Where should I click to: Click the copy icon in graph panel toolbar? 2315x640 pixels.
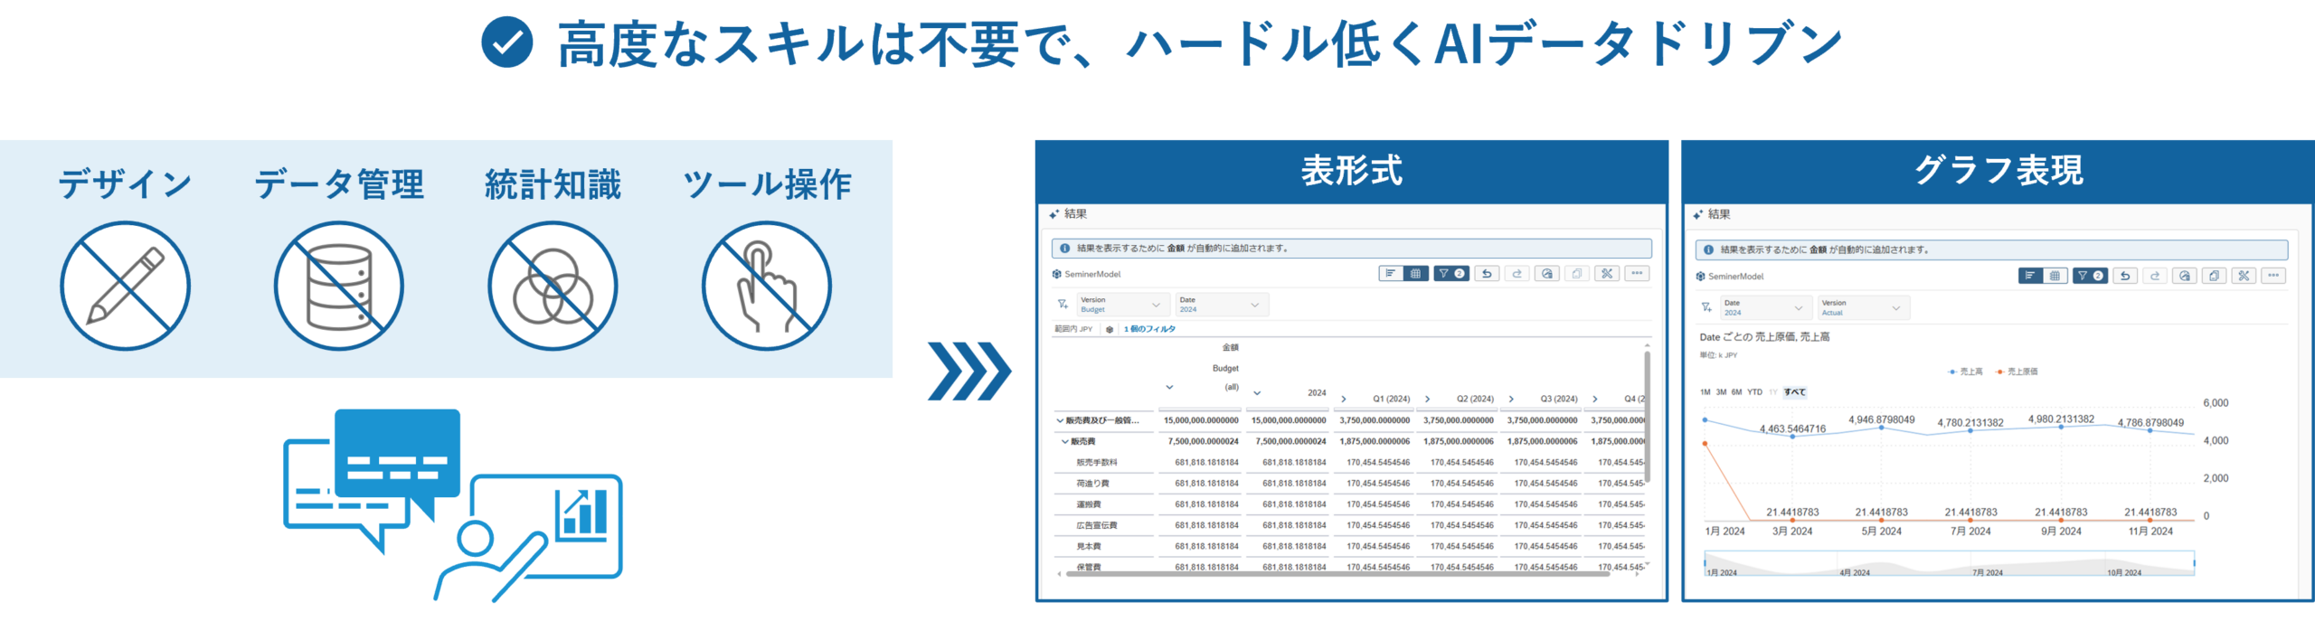[2214, 276]
